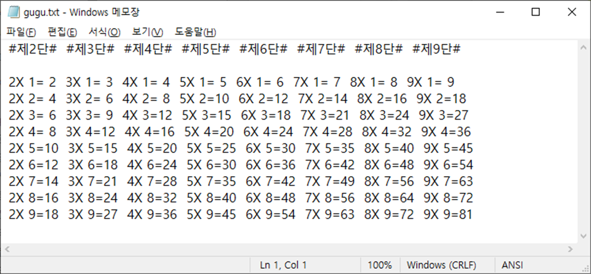Click the '6X 9=54' entry
Image resolution: width=591 pixels, height=274 pixels.
click(x=270, y=214)
